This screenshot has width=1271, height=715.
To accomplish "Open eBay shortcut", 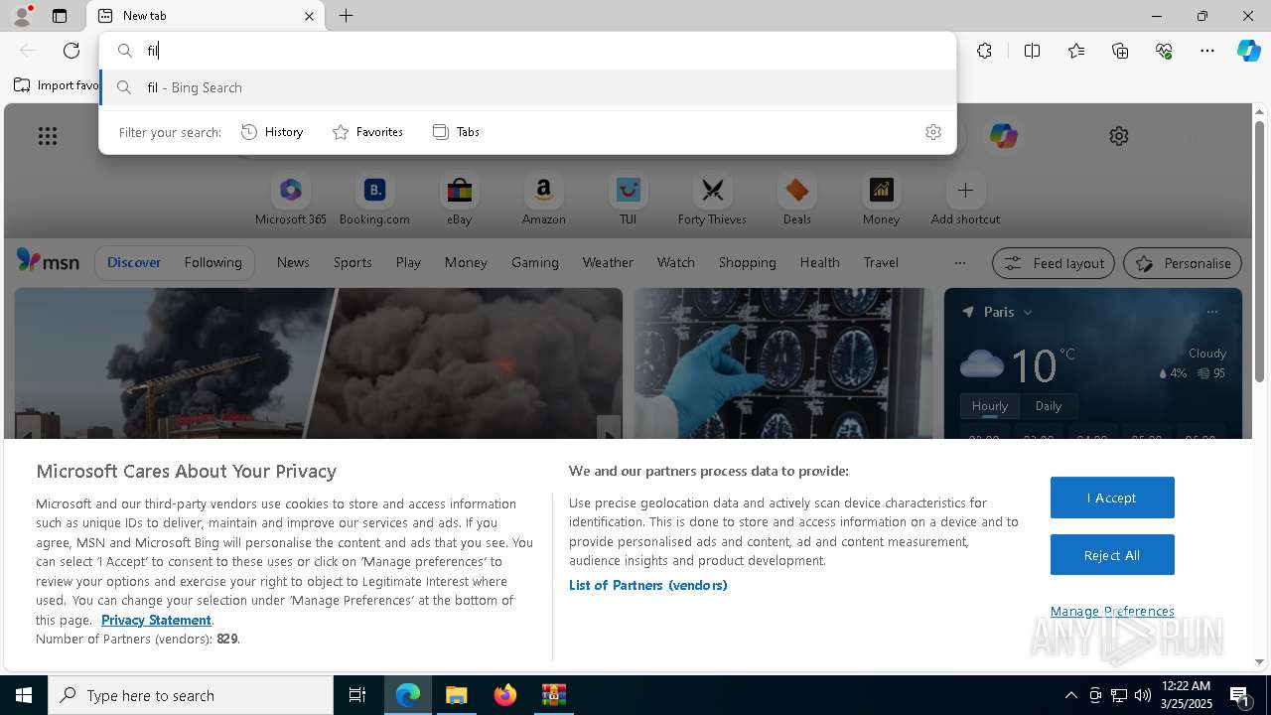I will tap(459, 201).
